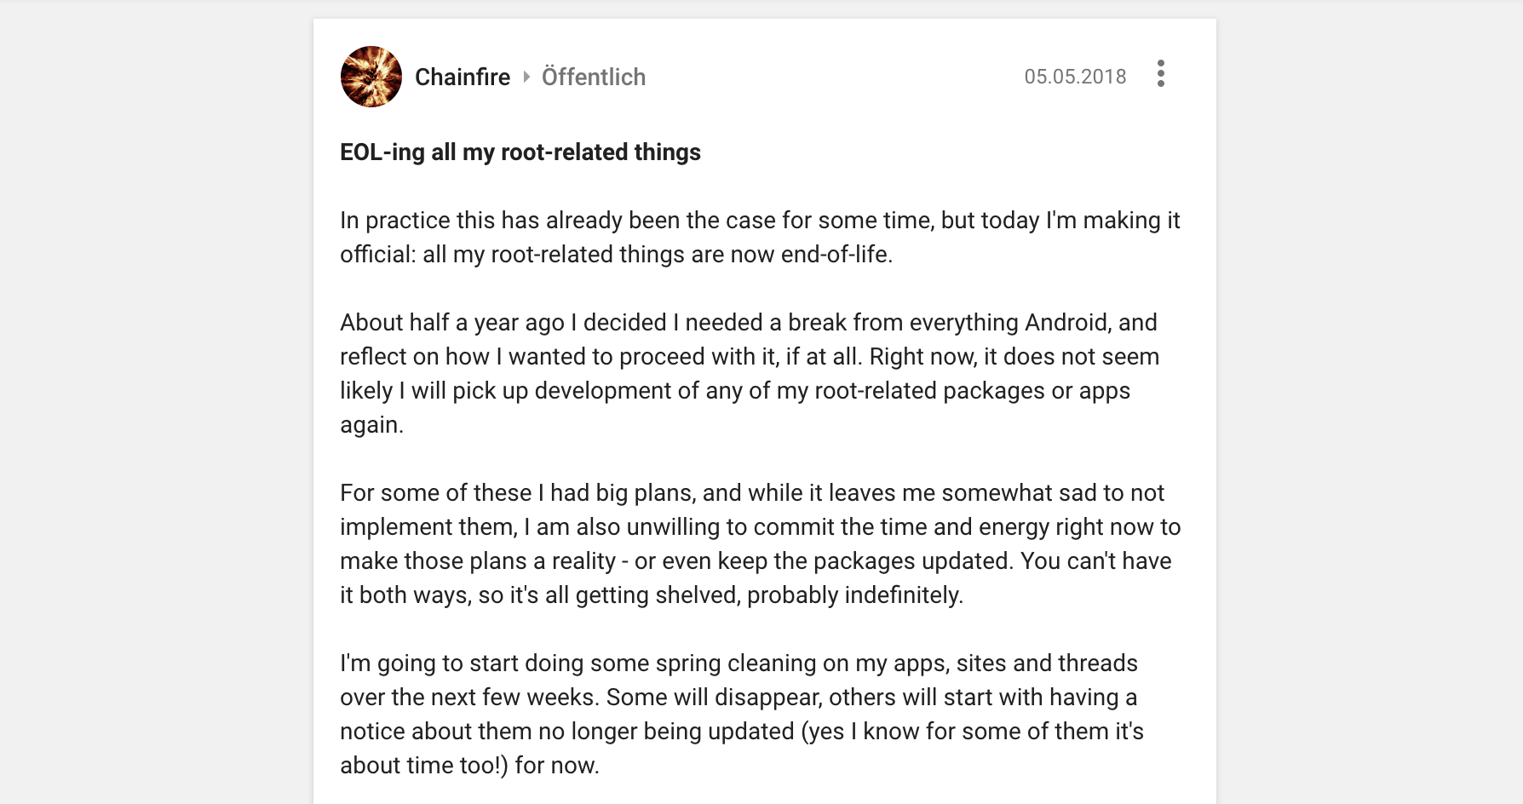Viewport: 1523px width, 804px height.
Task: Click Chainfire's flame profile avatar
Action: 371,77
